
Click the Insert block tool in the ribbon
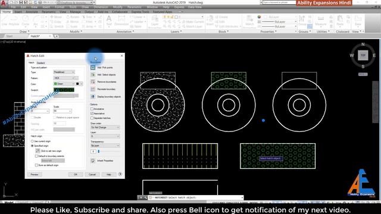click(210, 20)
